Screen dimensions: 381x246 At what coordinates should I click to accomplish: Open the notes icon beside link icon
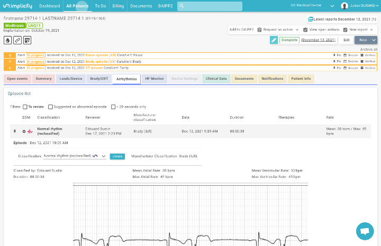coord(27,40)
